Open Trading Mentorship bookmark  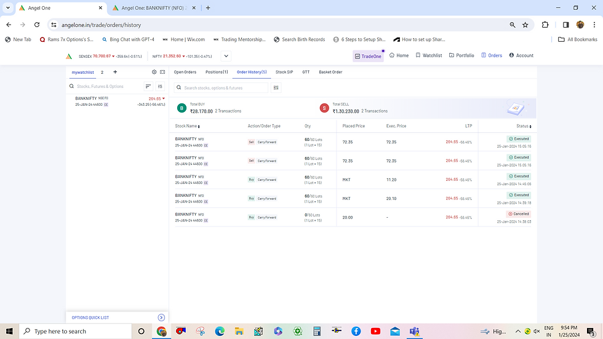239,39
